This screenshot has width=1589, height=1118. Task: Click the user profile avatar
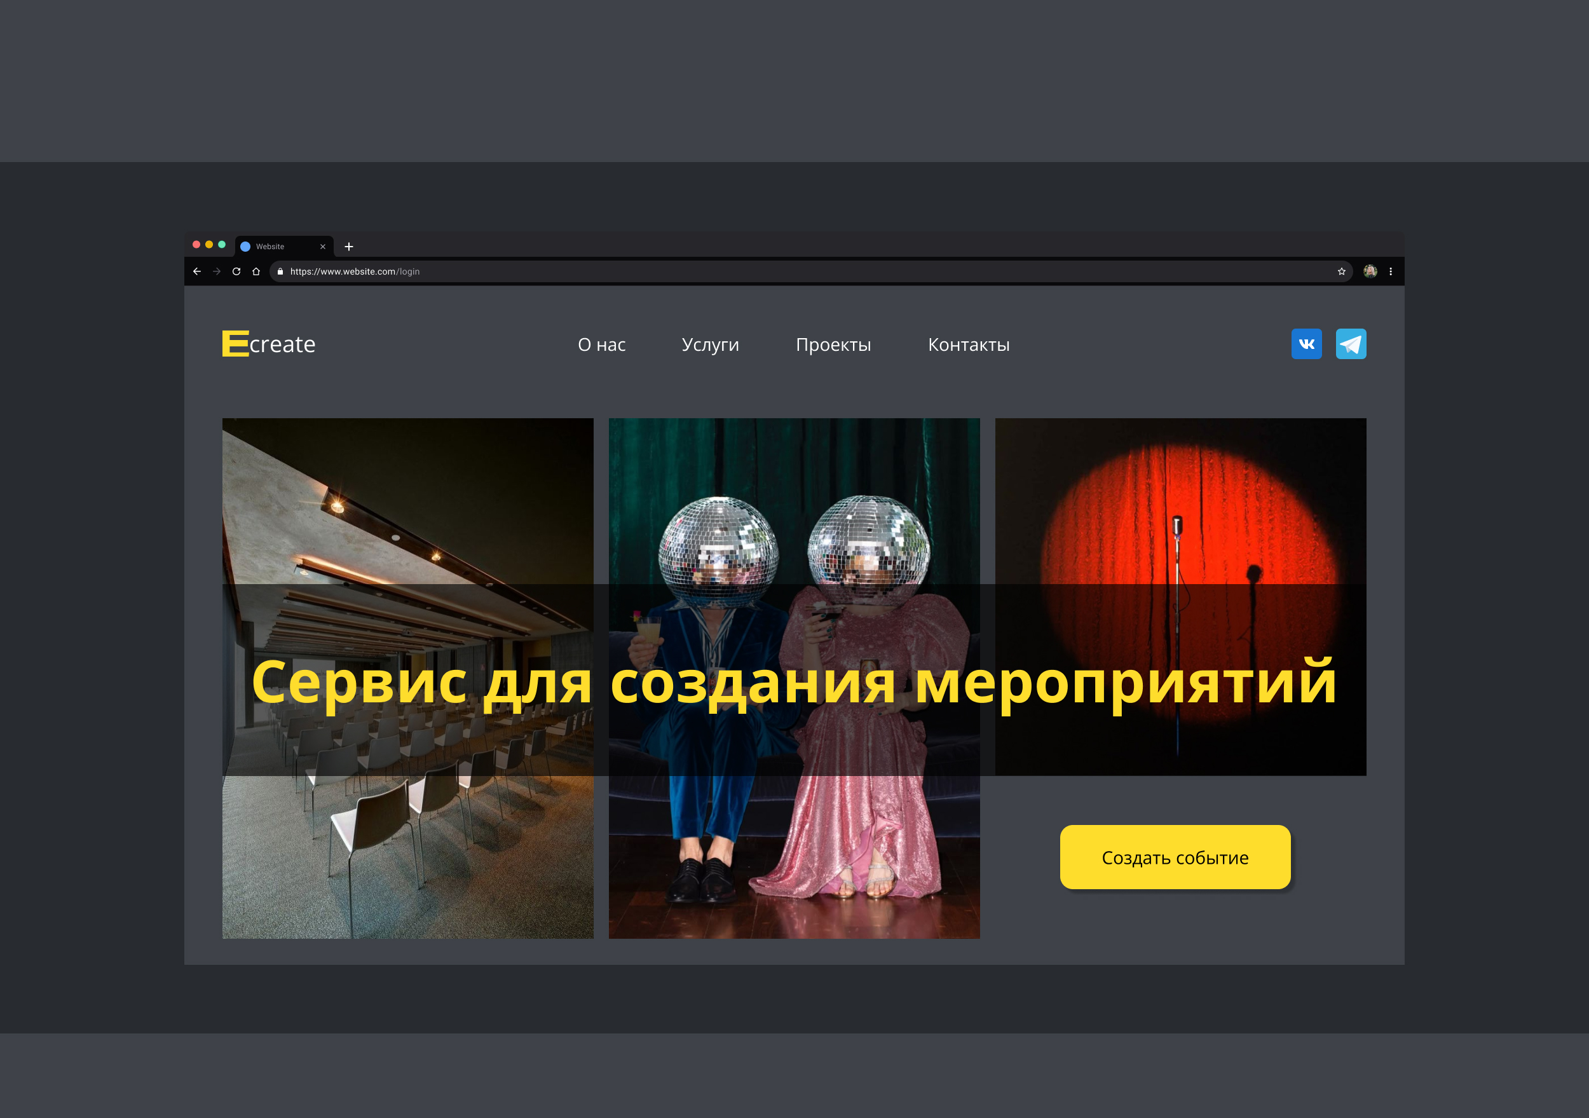[x=1370, y=271]
